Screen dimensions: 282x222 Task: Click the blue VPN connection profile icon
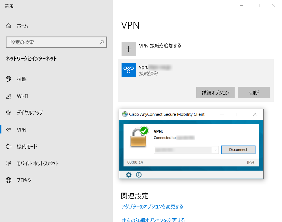[x=129, y=70]
